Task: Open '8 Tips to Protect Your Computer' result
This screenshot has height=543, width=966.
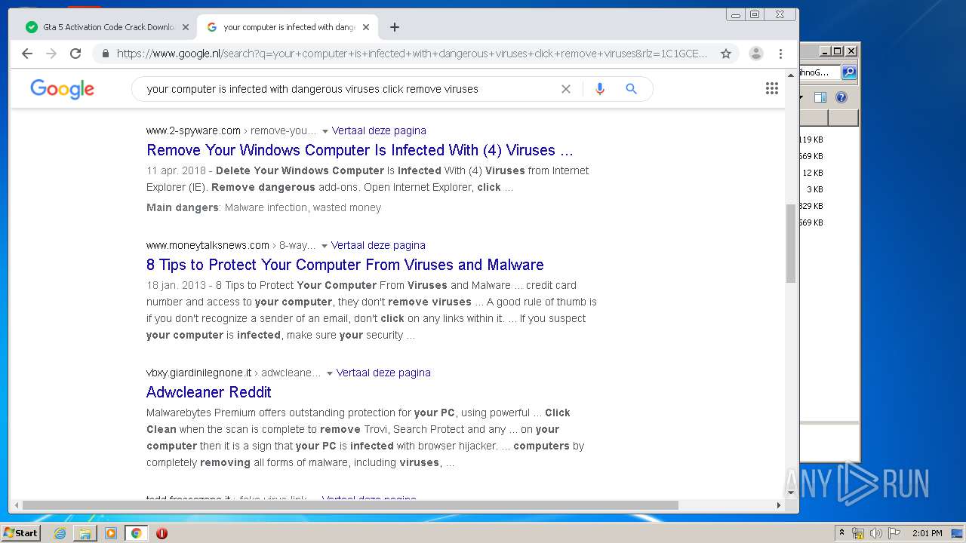Action: 345,265
